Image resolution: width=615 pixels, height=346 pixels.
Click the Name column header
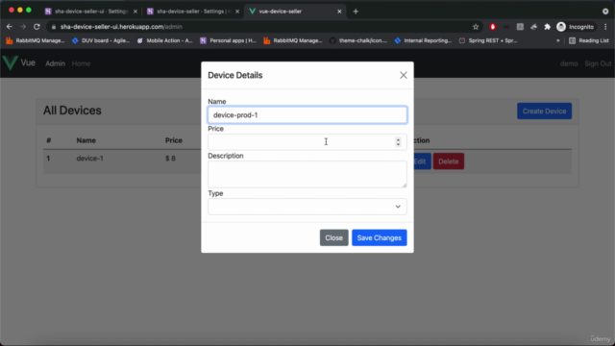86,140
